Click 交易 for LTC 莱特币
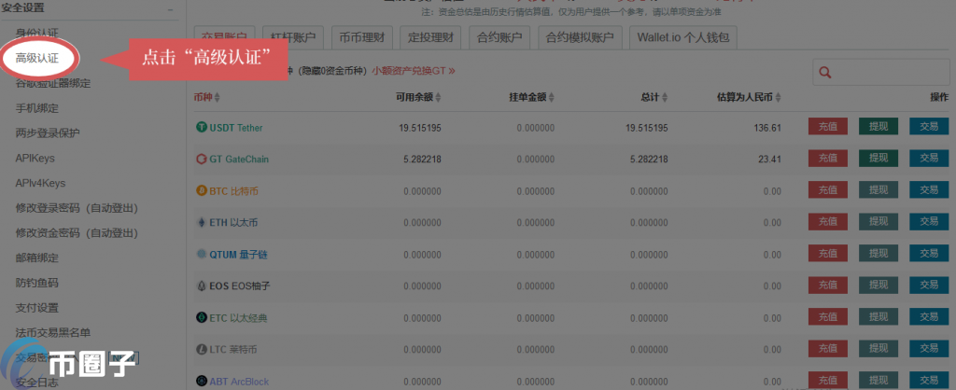Image resolution: width=956 pixels, height=390 pixels. tap(929, 349)
